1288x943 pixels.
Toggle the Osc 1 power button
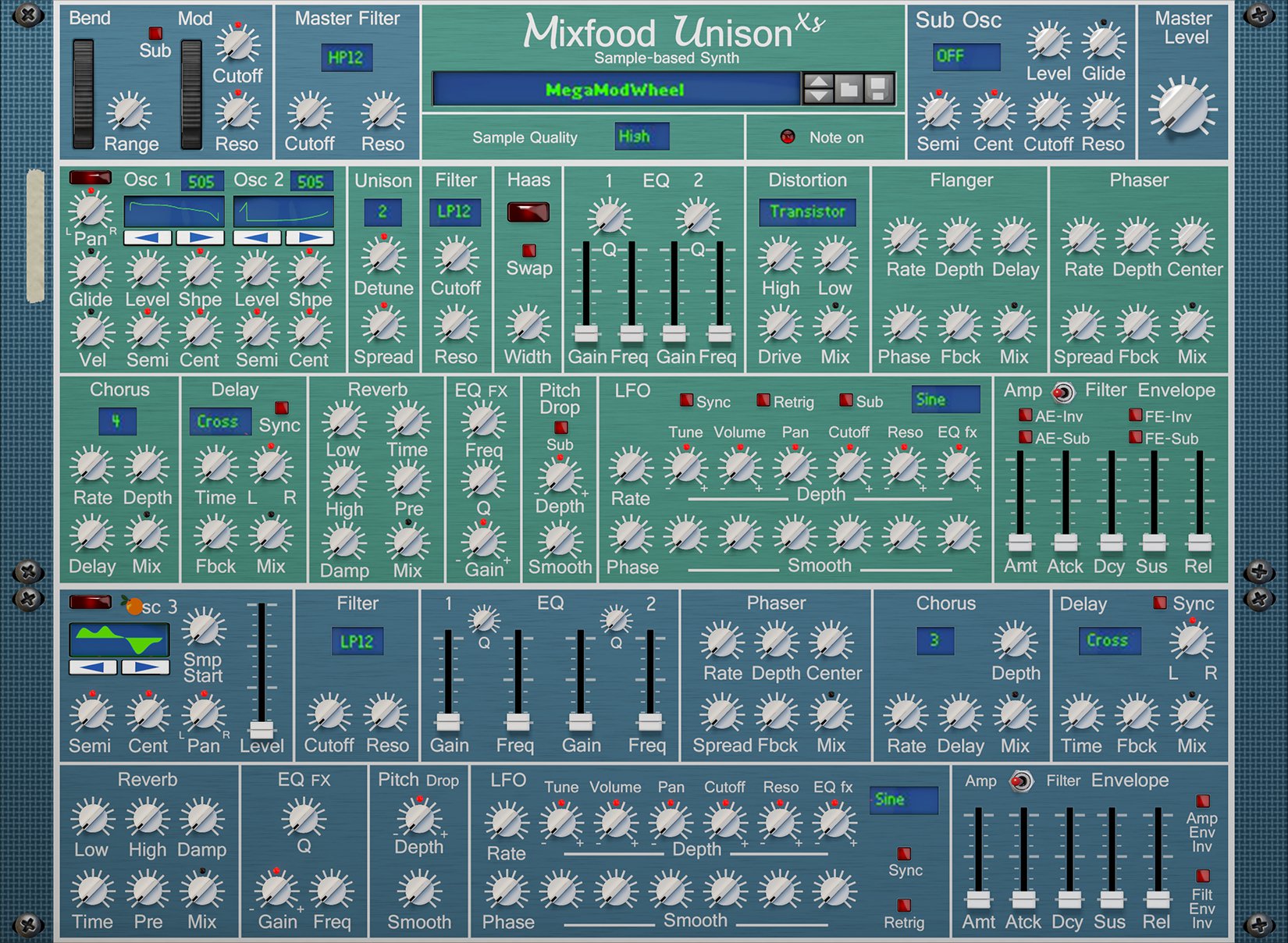pyautogui.click(x=90, y=177)
